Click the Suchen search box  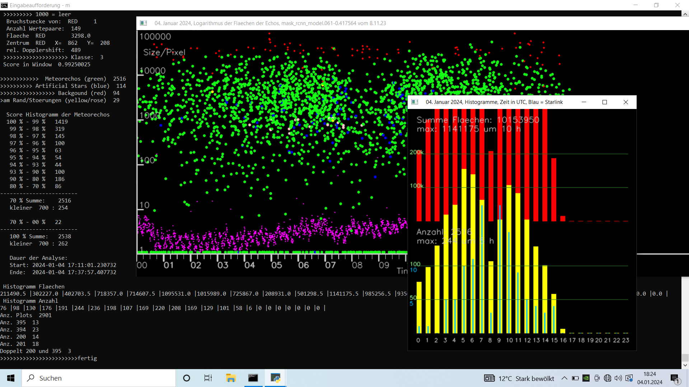[99, 378]
